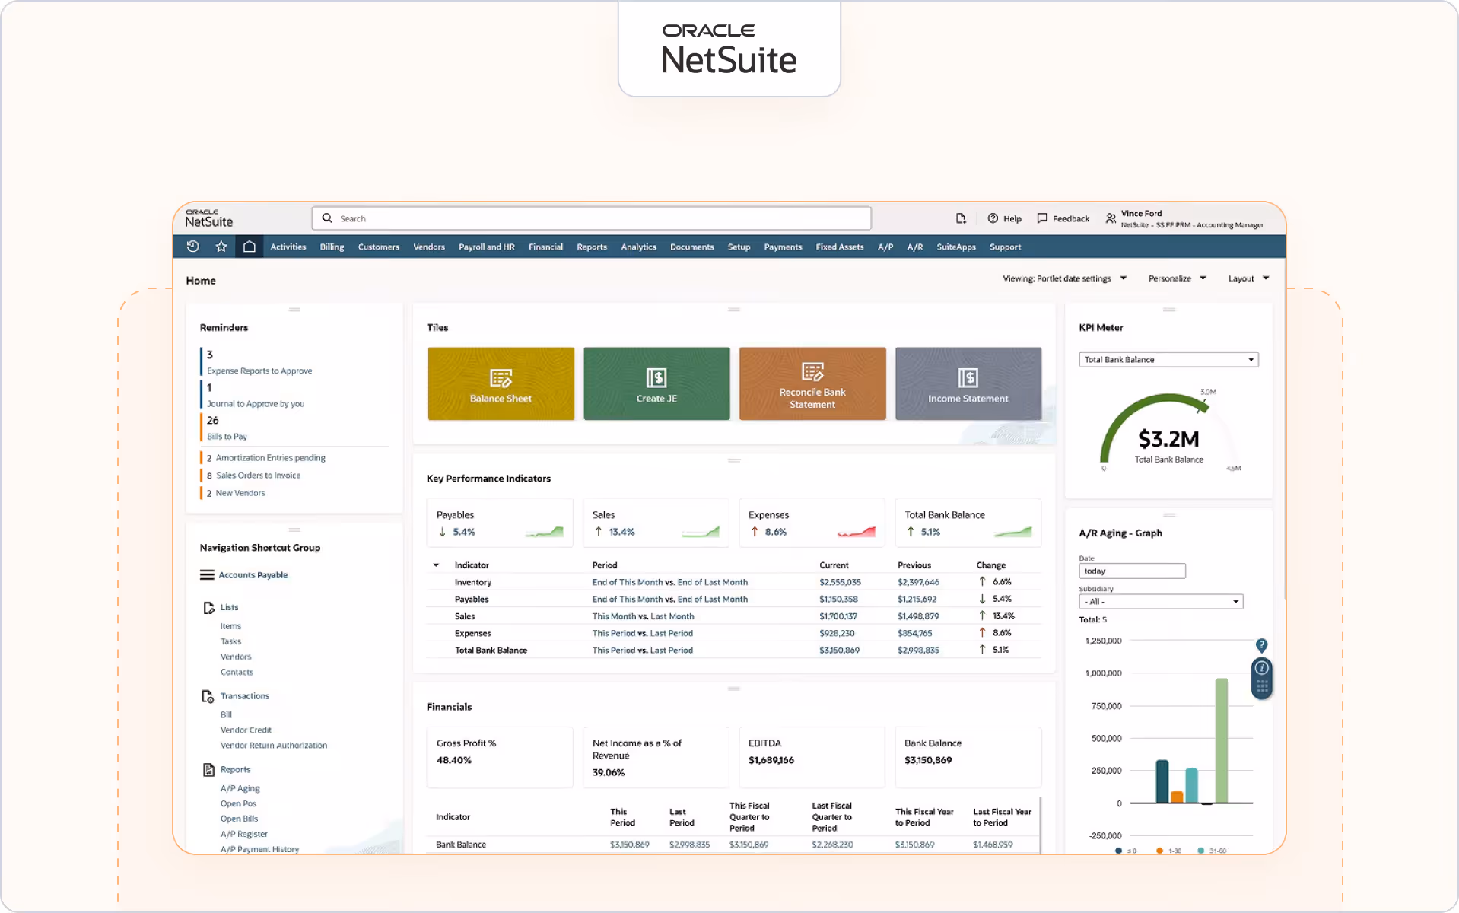Image resolution: width=1459 pixels, height=913 pixels.
Task: Click the Feedback speech bubble icon
Action: [1042, 218]
